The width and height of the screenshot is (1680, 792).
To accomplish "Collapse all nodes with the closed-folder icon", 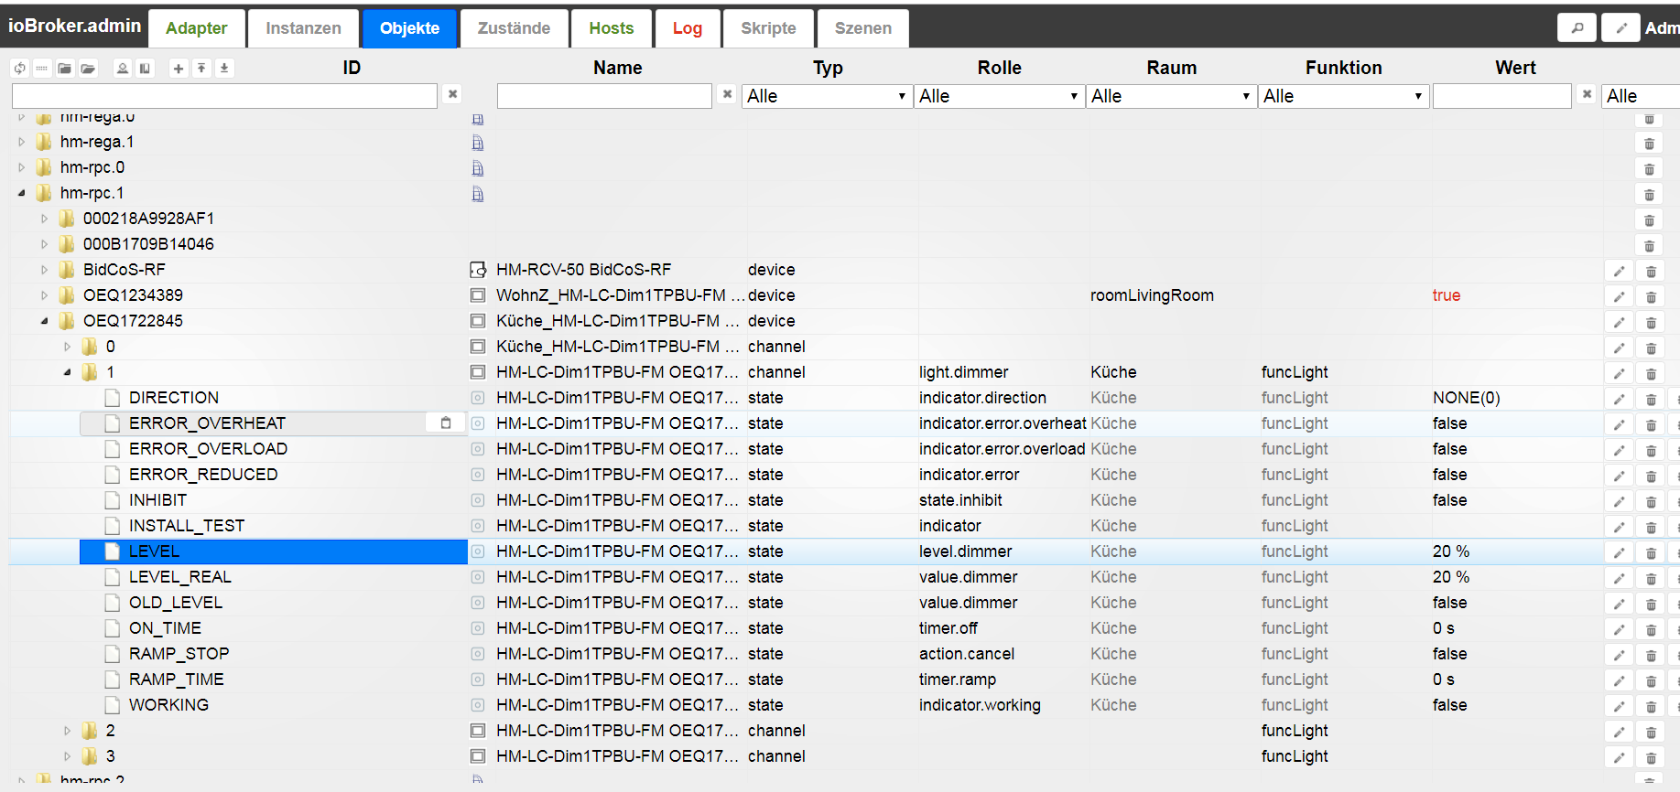I will pos(65,69).
